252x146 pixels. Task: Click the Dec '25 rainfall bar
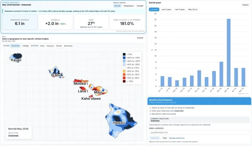tap(207, 82)
